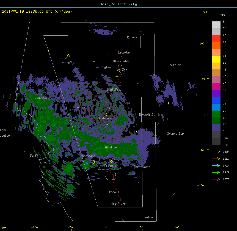Click the HighRiver town label

118,204
